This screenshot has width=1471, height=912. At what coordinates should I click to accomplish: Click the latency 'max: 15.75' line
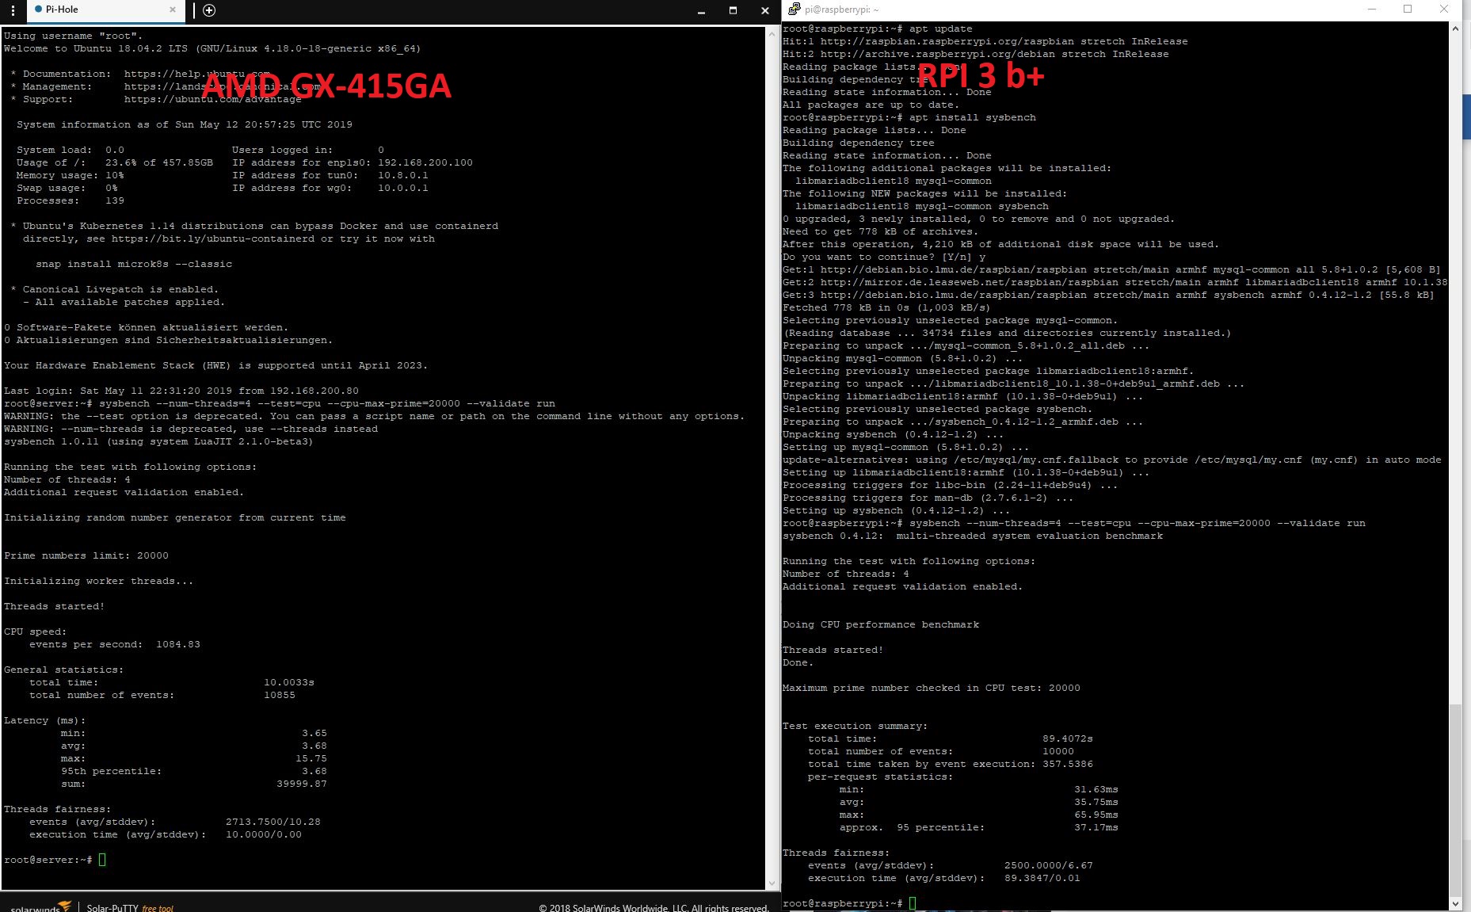[194, 758]
